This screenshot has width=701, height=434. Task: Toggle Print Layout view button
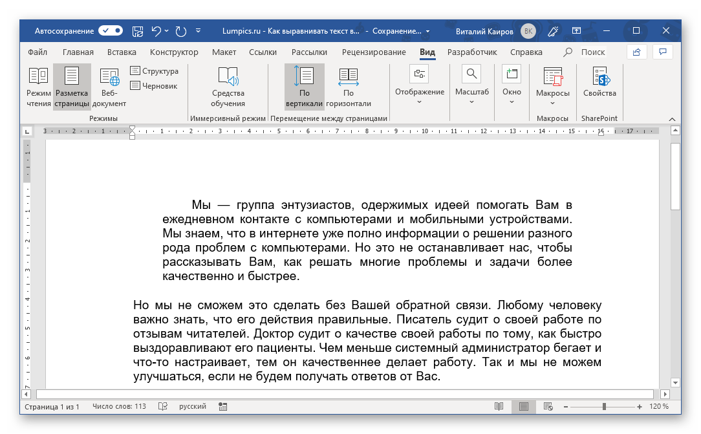(x=72, y=87)
